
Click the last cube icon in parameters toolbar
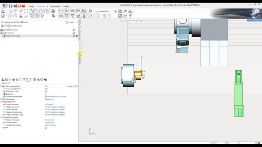pyautogui.click(x=45, y=80)
